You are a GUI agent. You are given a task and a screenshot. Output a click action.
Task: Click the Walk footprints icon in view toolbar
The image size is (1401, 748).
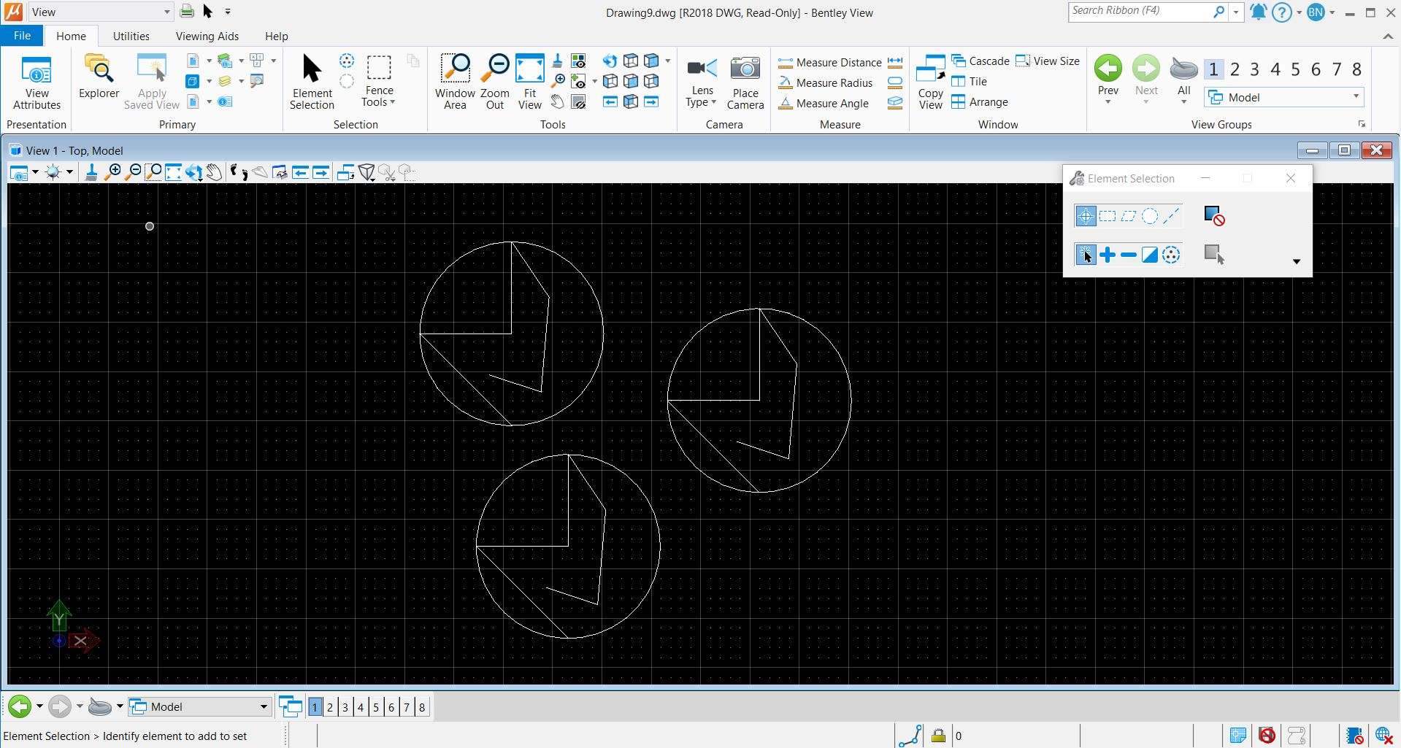point(238,173)
